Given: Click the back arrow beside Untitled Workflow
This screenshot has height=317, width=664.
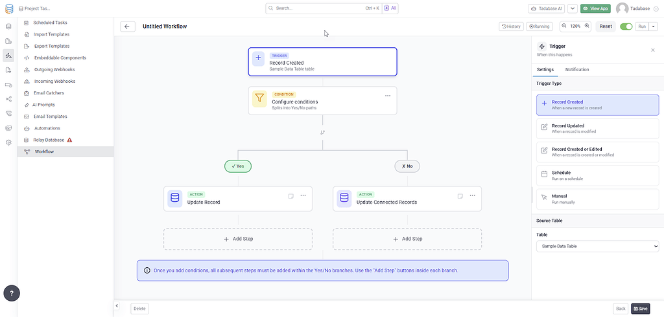Looking at the screenshot, I should click(x=128, y=27).
